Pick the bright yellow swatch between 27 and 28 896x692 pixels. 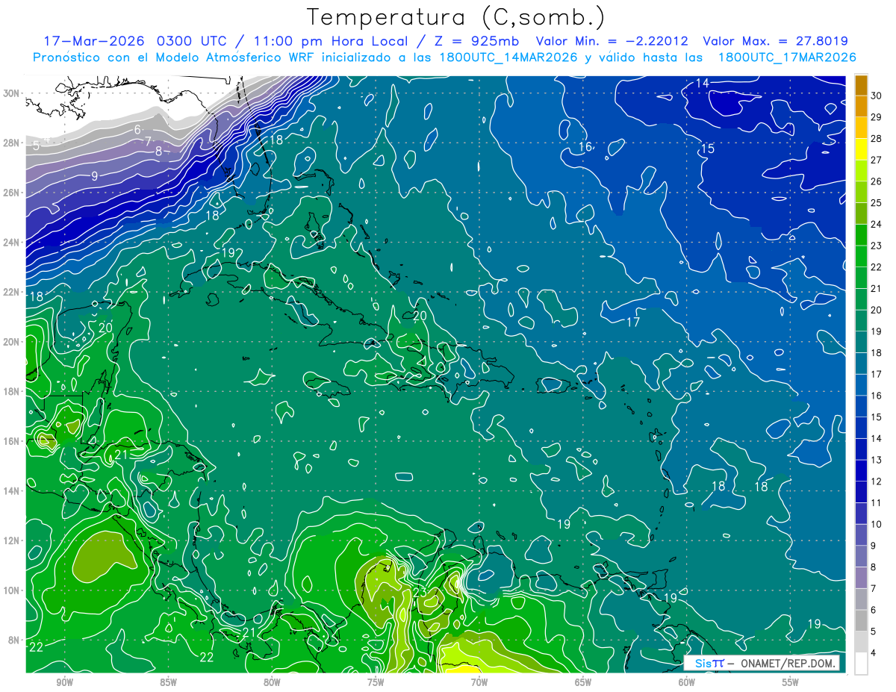861,149
